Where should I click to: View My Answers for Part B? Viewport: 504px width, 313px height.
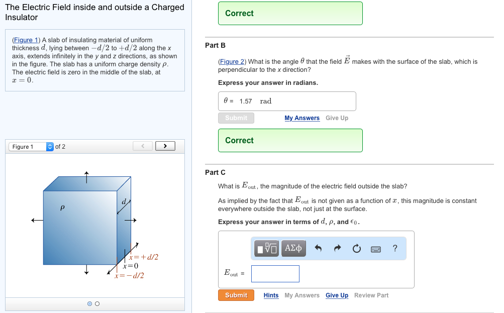click(302, 118)
